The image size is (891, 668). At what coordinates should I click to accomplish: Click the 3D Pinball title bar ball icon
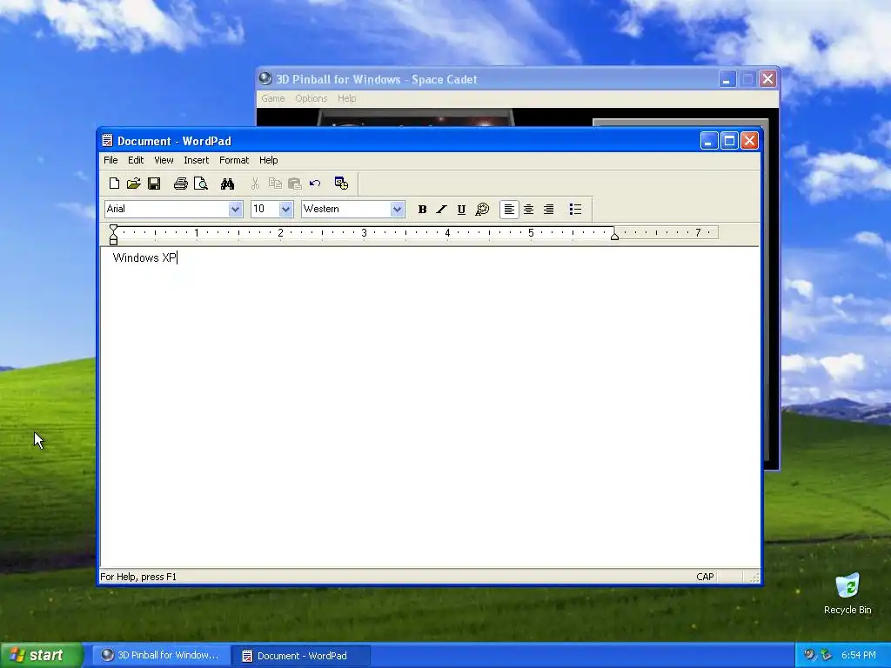[265, 78]
